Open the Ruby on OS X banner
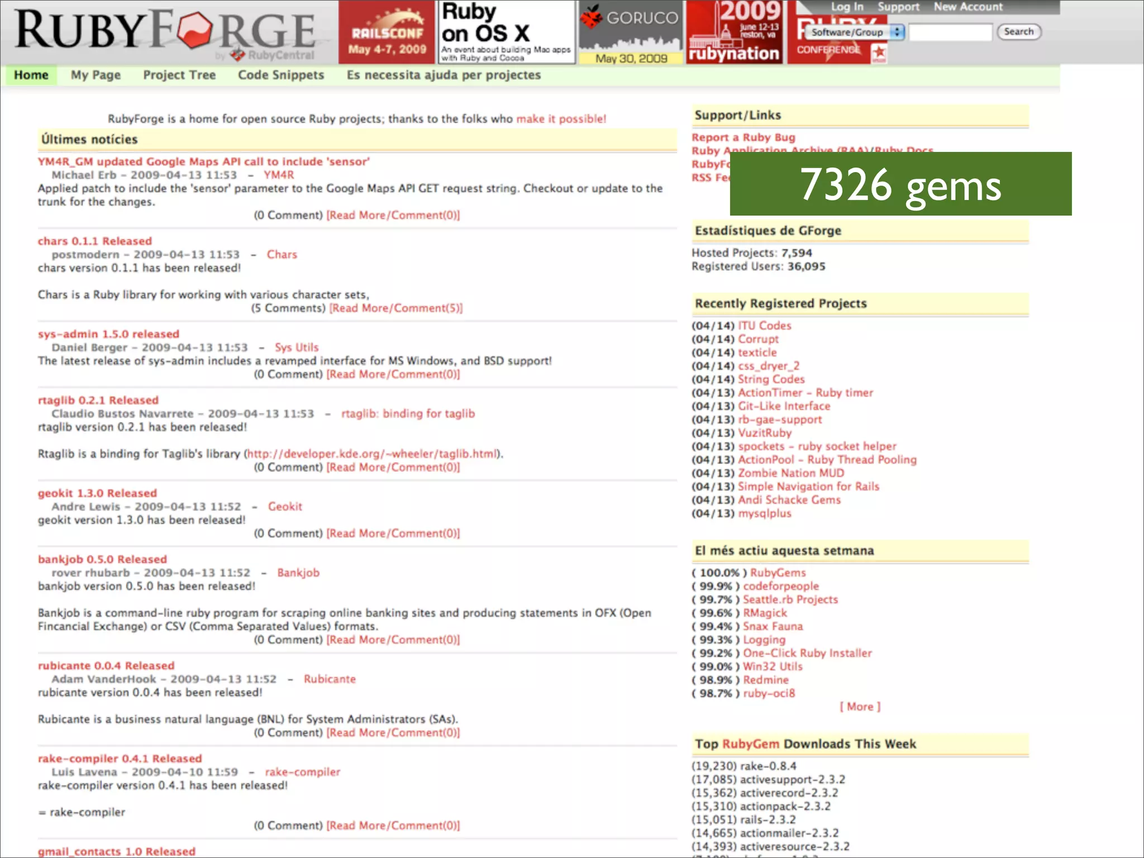 click(506, 32)
